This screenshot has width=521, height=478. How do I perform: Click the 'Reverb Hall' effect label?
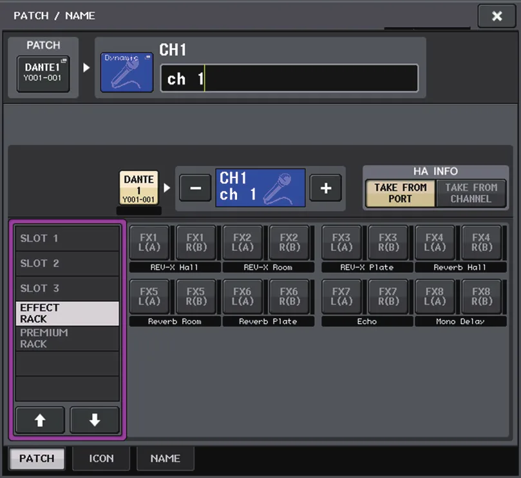click(x=460, y=267)
